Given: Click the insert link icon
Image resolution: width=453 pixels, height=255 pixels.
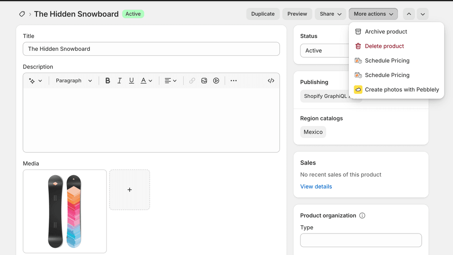Looking at the screenshot, I should point(192,81).
